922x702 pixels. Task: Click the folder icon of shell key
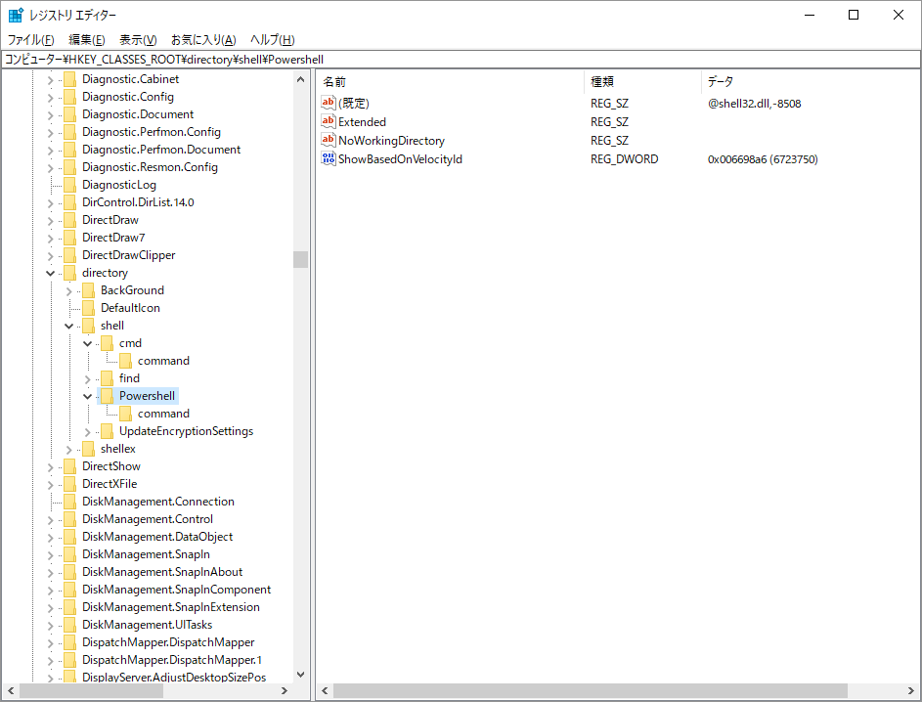tap(88, 326)
